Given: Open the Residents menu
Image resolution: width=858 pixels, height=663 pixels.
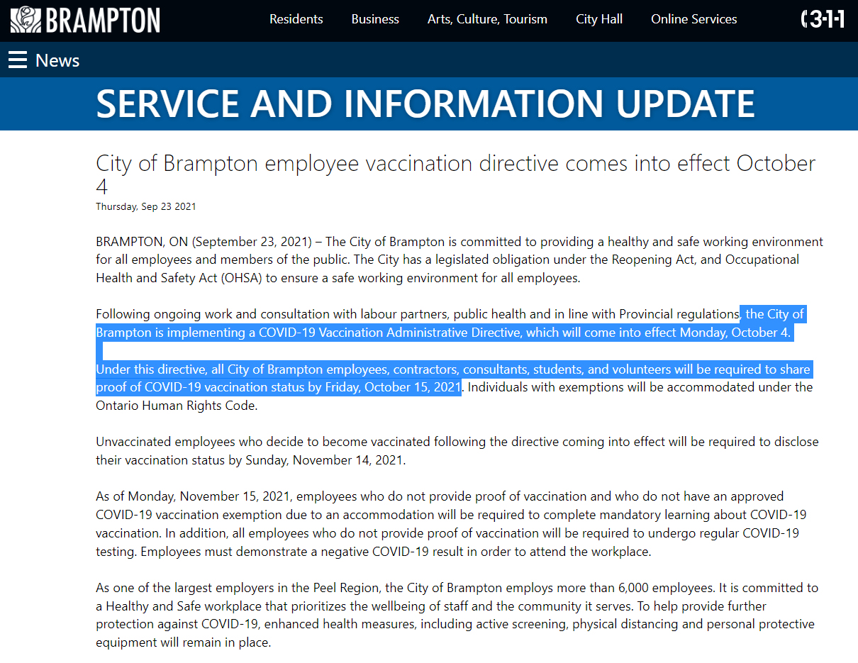Looking at the screenshot, I should coord(296,19).
